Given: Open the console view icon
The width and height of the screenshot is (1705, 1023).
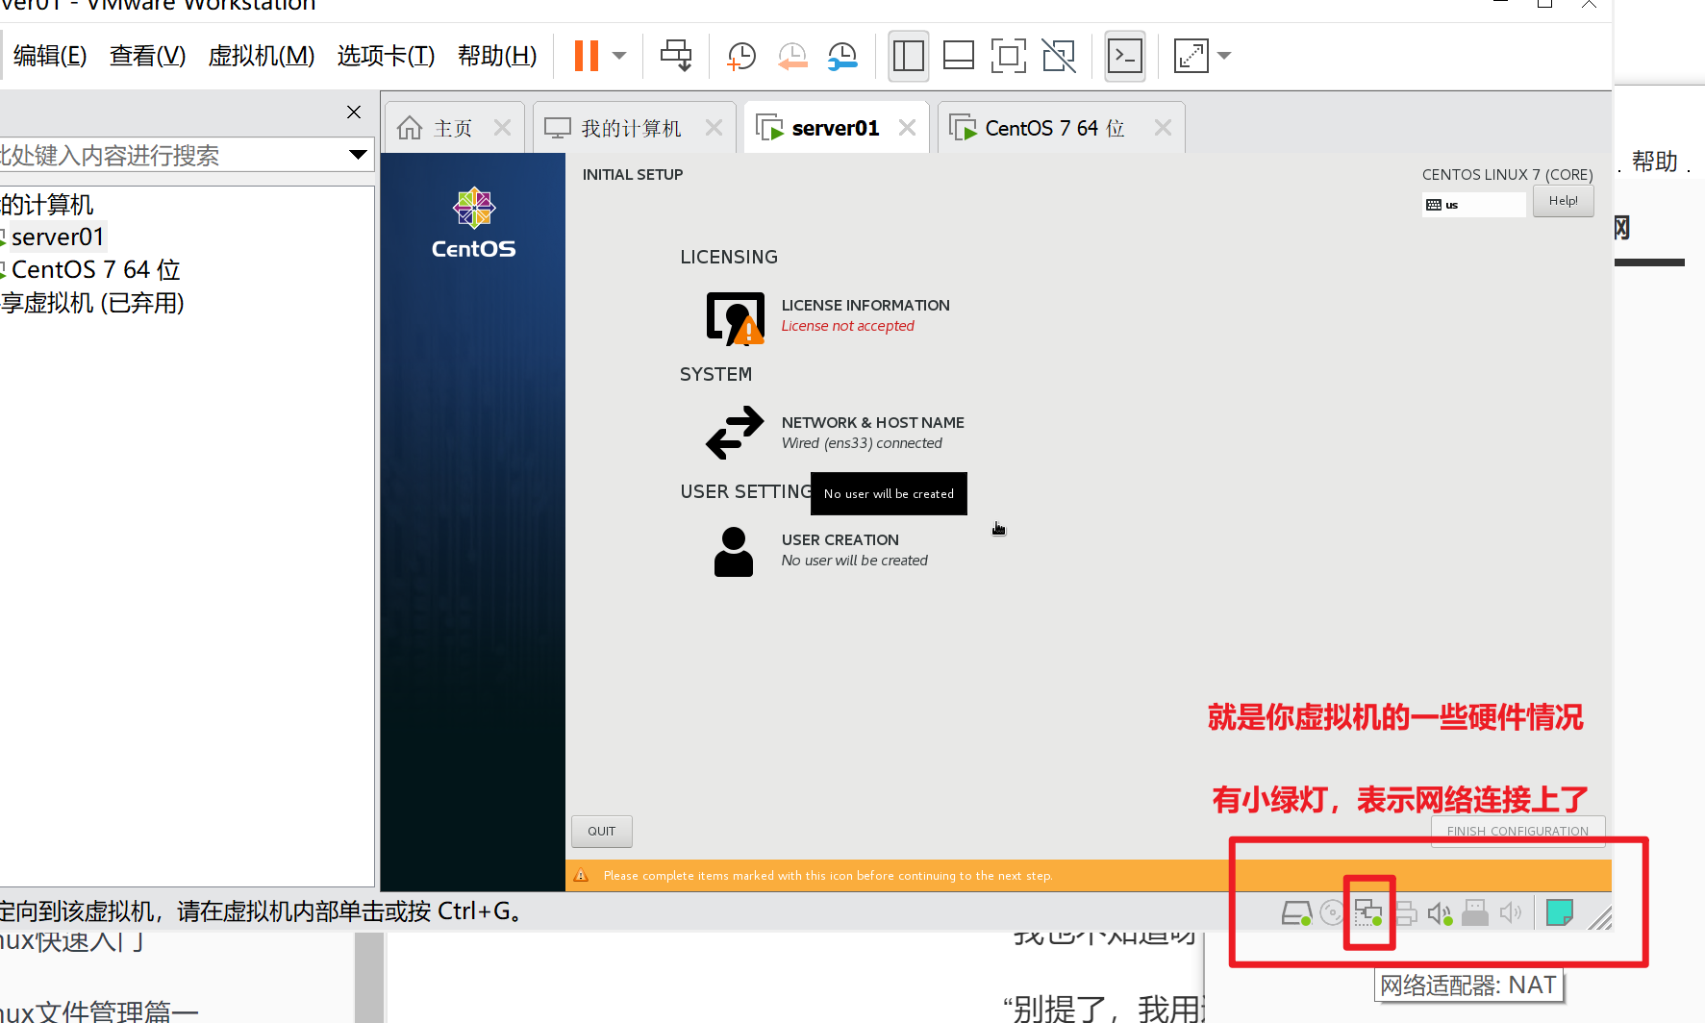Looking at the screenshot, I should [1125, 56].
